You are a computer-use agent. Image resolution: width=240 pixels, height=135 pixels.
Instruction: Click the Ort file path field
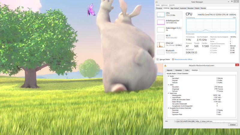206,121
